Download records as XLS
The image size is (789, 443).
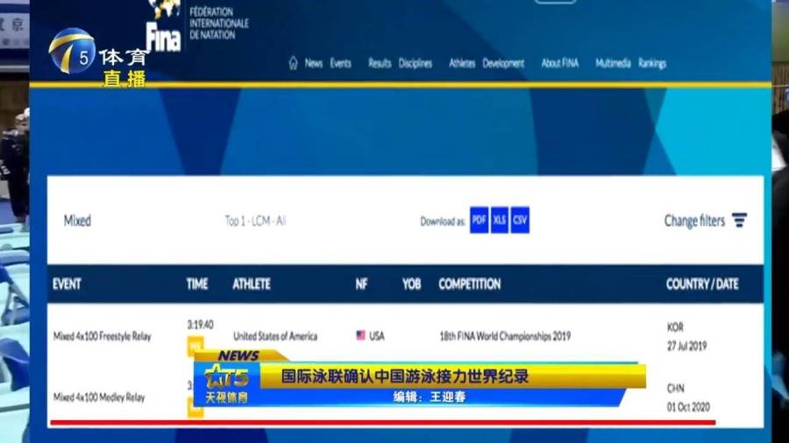(499, 220)
